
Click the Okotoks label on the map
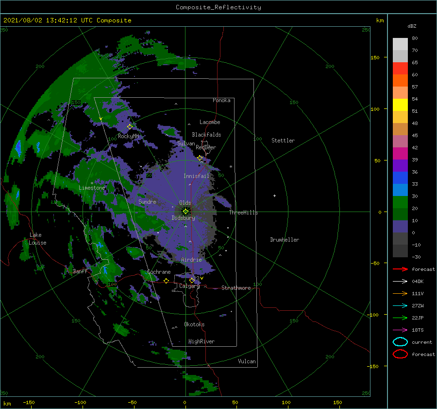click(194, 324)
